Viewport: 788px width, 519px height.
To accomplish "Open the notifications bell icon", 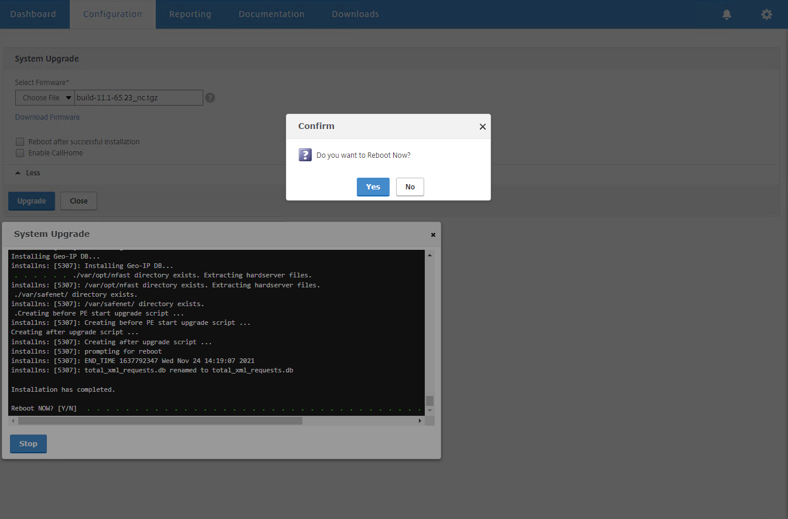I will click(726, 14).
